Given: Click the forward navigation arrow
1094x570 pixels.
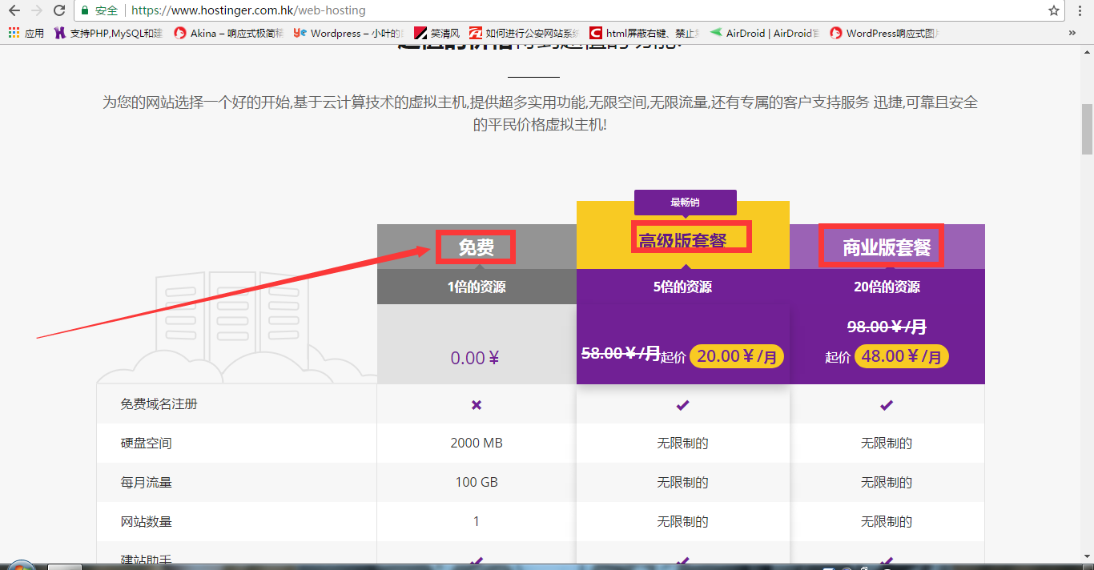Looking at the screenshot, I should pyautogui.click(x=36, y=11).
